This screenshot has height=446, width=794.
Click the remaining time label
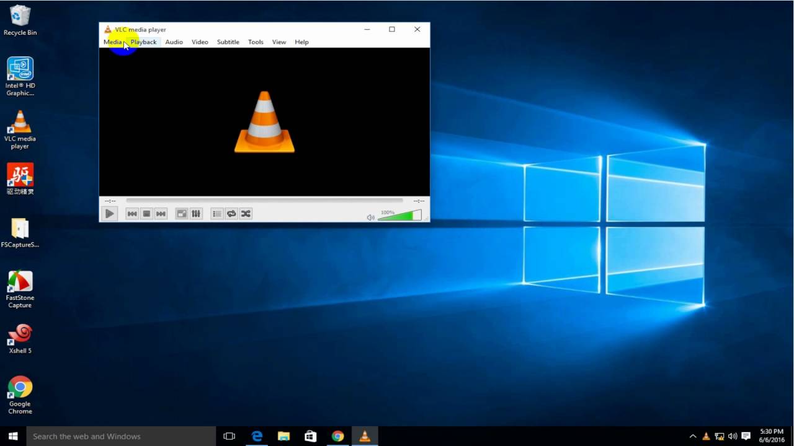419,201
